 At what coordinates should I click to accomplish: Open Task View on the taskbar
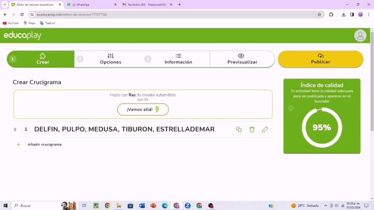click(x=84, y=205)
